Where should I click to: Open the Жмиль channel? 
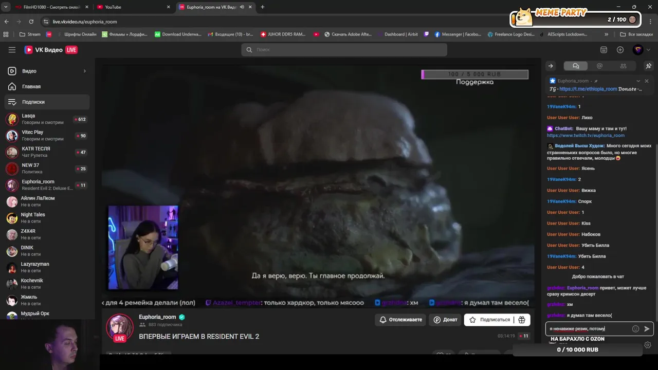click(x=47, y=300)
